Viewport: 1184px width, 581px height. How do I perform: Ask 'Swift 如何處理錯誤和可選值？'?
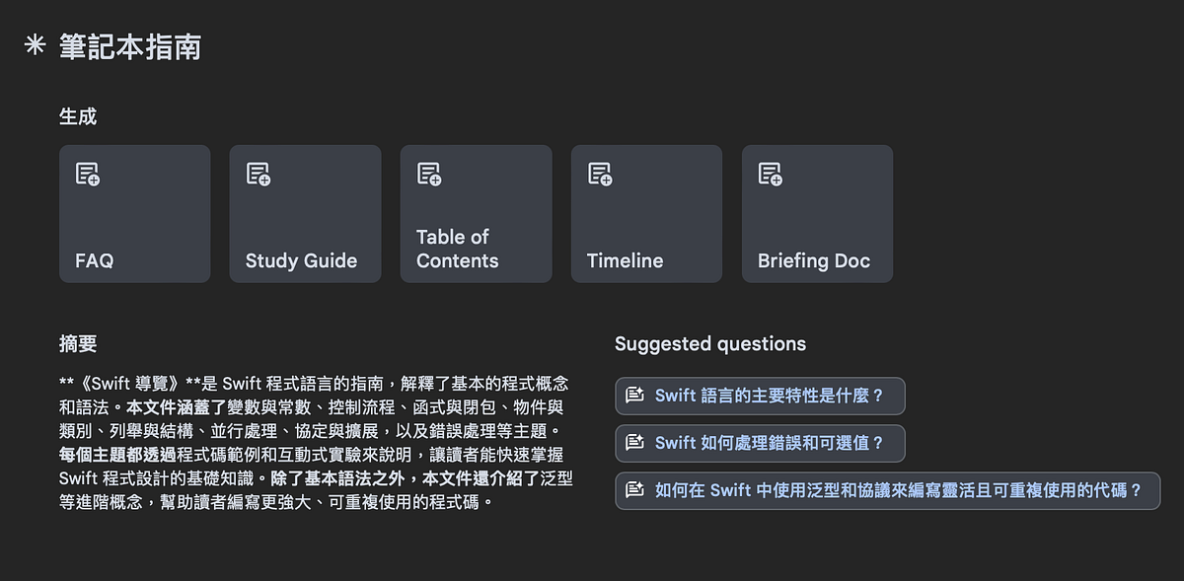pyautogui.click(x=759, y=444)
